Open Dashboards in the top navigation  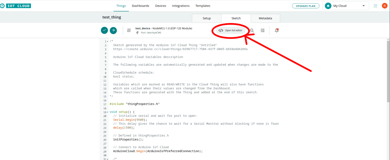point(140,6)
